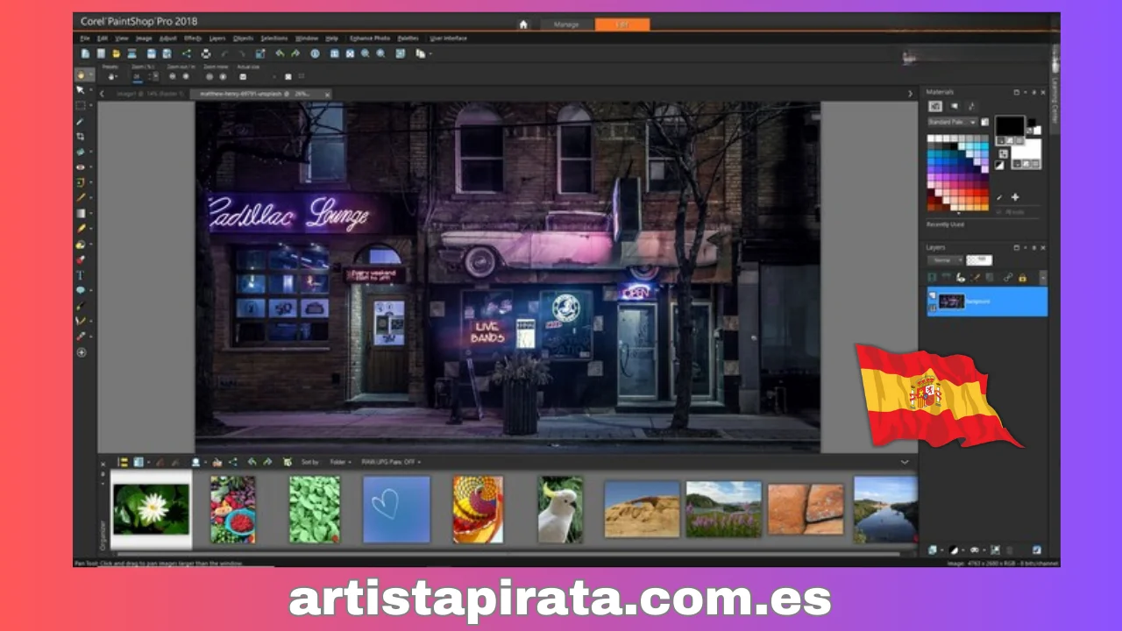Screen dimensions: 1122x631
Task: Click the green Undo arrow in toolbar
Action: click(279, 53)
